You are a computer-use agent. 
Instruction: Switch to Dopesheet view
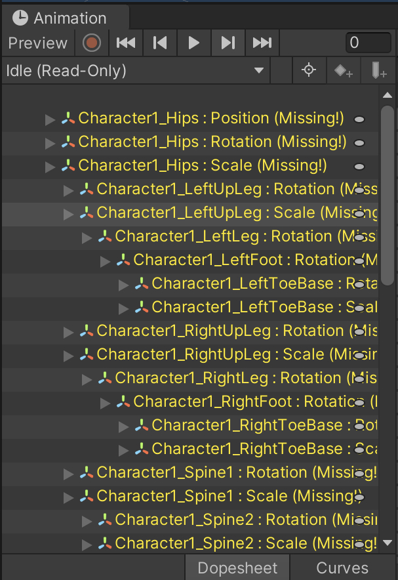coord(237,568)
